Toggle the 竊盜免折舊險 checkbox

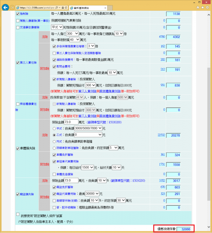(x=54, y=187)
